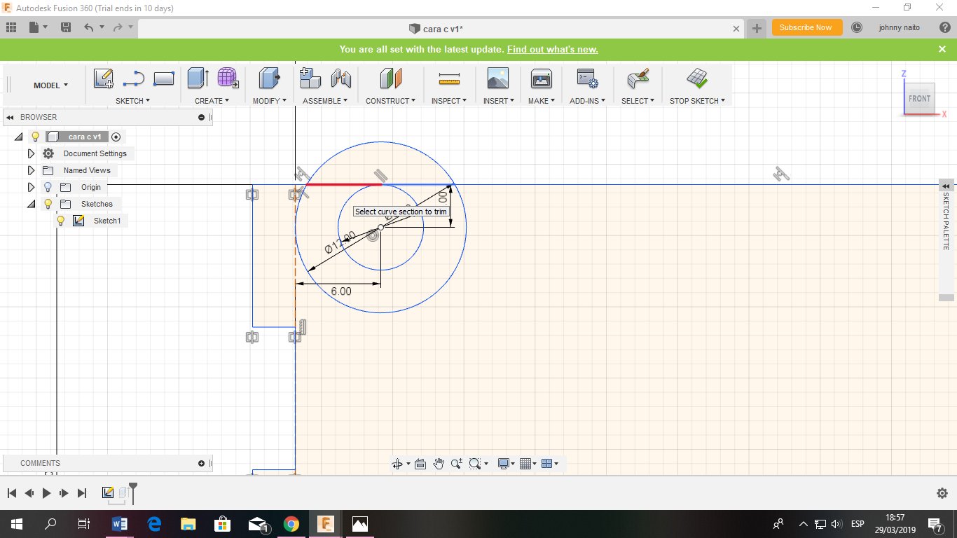Open a new design tab with plus
The image size is (957, 538).
coord(757,28)
